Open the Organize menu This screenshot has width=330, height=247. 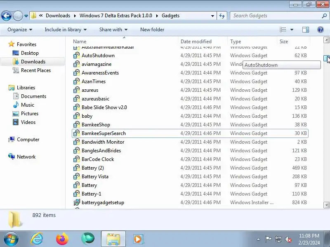tap(20, 30)
